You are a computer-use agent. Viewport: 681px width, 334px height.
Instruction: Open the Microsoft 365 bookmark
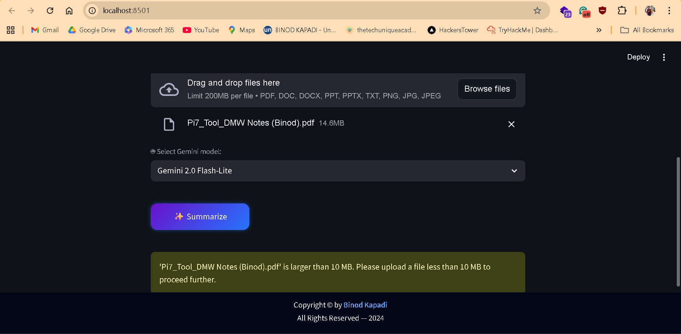point(149,30)
